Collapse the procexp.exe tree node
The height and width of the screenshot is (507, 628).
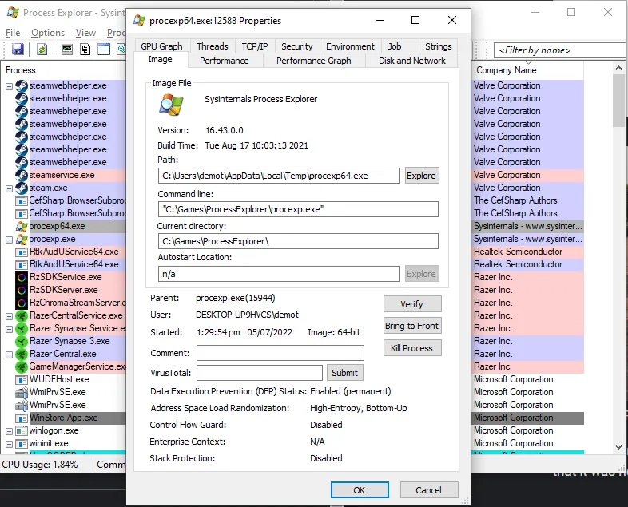(10, 240)
